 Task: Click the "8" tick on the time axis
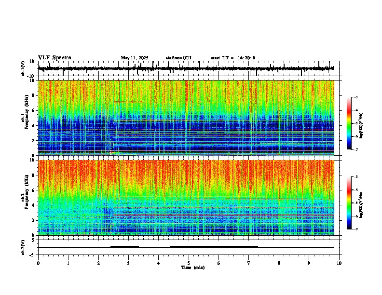click(279, 263)
